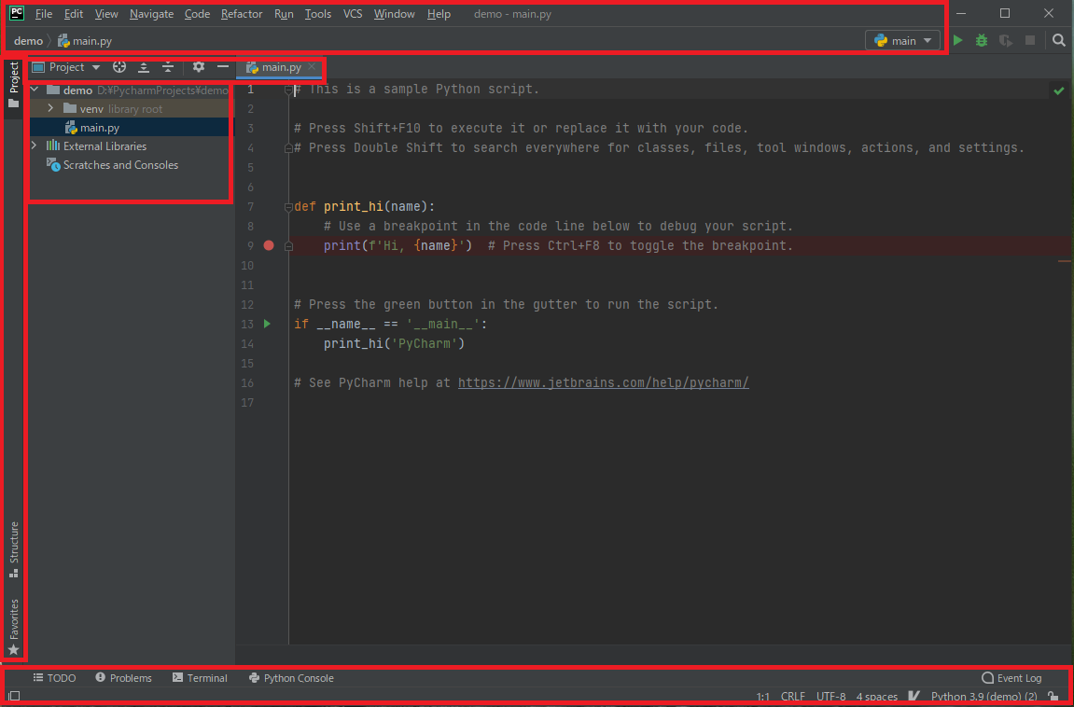The height and width of the screenshot is (707, 1074).
Task: Click the lock read-only status icon
Action: [x=1053, y=697]
